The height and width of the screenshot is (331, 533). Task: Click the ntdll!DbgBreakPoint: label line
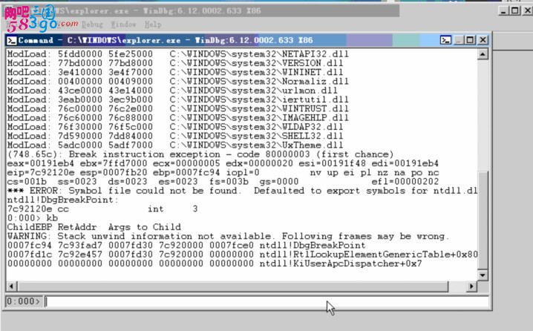(x=63, y=200)
